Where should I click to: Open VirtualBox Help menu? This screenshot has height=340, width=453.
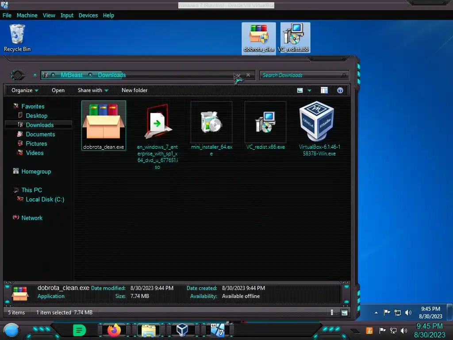click(x=108, y=15)
